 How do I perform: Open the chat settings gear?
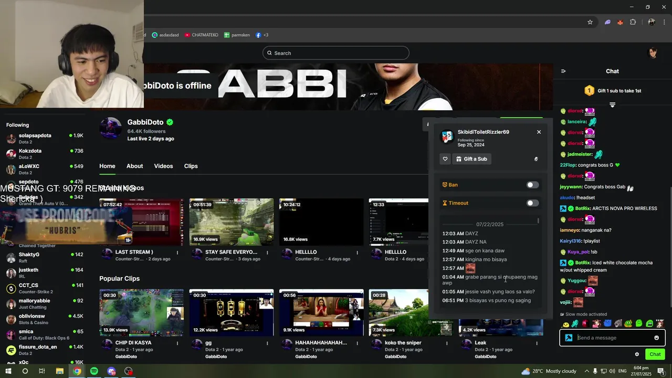tap(637, 354)
